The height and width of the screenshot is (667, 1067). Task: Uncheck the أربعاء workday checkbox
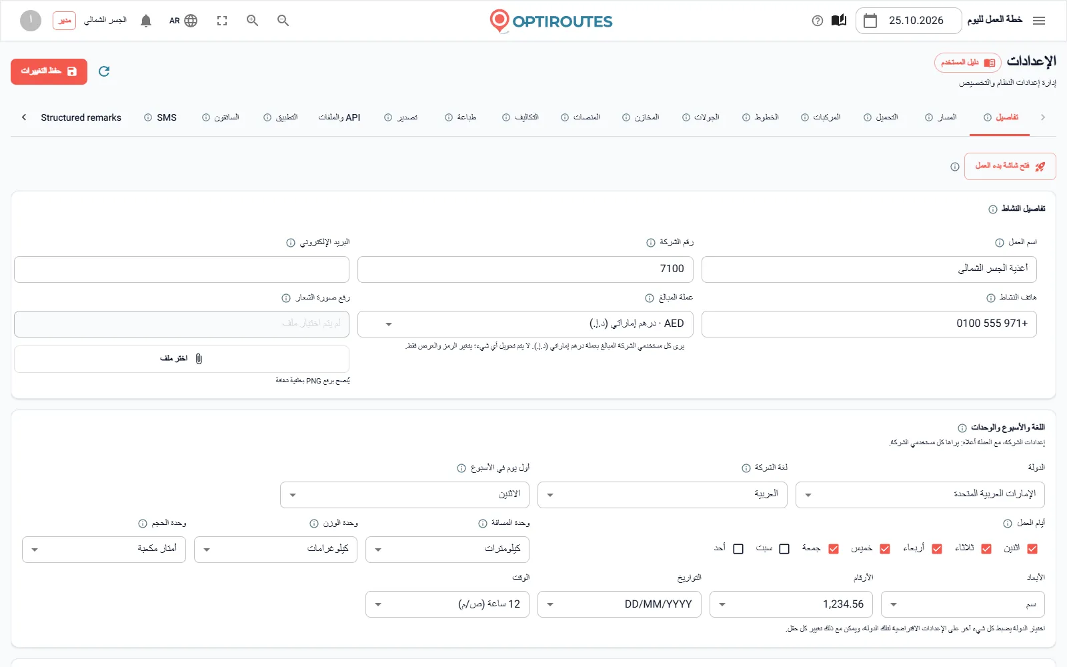pyautogui.click(x=937, y=549)
